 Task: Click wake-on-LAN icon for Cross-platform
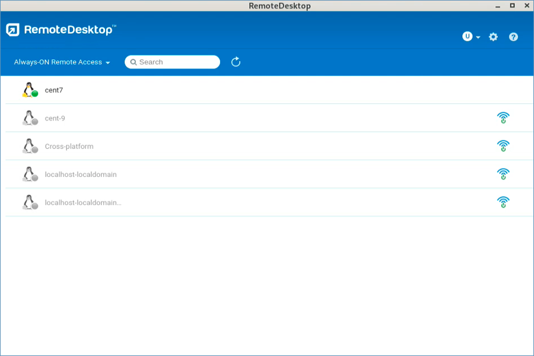[x=503, y=146]
